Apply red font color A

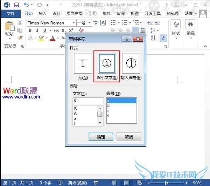[53, 38]
